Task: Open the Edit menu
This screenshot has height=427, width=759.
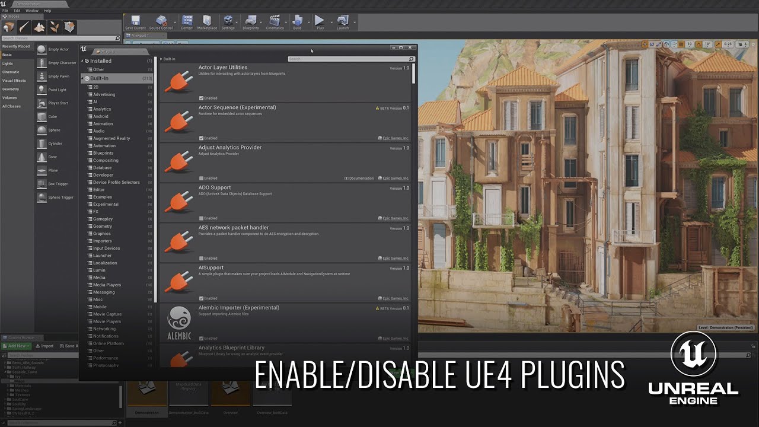Action: [x=17, y=11]
